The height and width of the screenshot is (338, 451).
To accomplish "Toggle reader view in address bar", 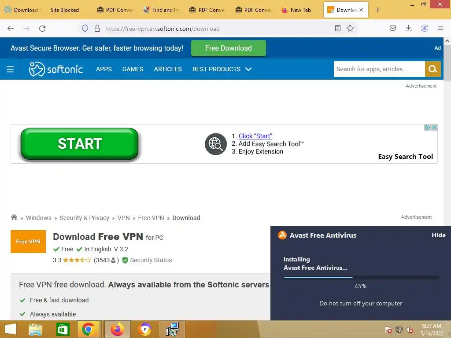I will click(338, 28).
